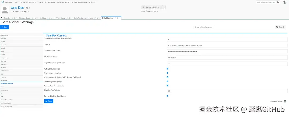Toggle Turn on Eligibility Send Service
This screenshot has width=289, height=117.
167,96
